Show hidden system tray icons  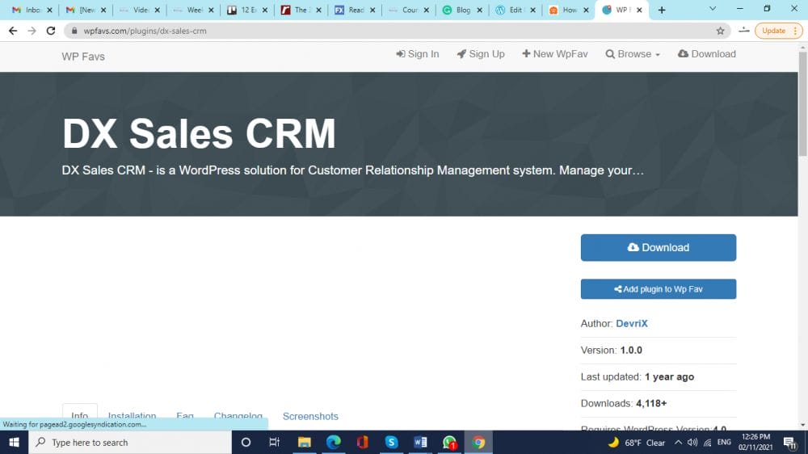(678, 443)
